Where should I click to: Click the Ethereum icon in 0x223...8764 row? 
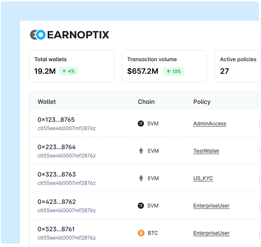141,151
